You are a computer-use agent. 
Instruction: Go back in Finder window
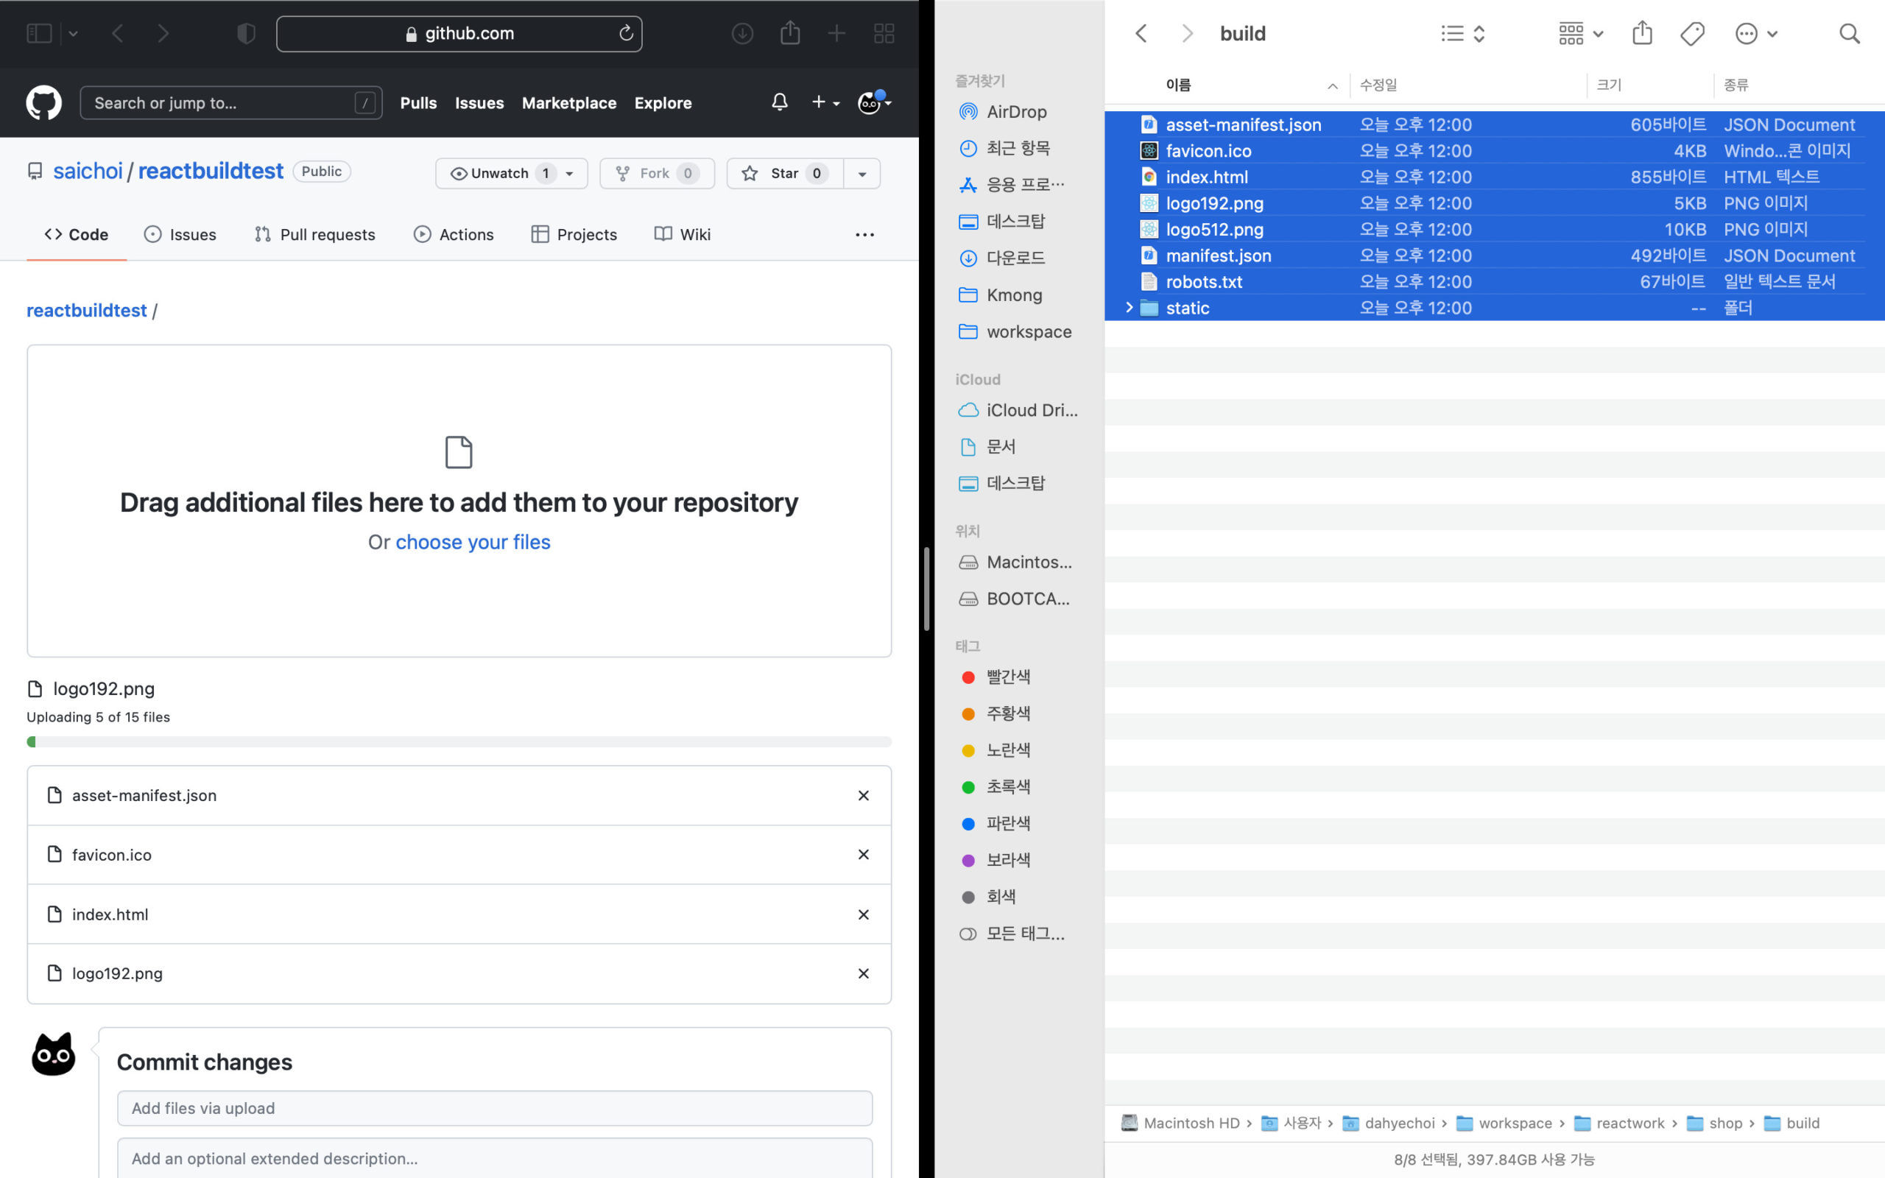(1141, 34)
